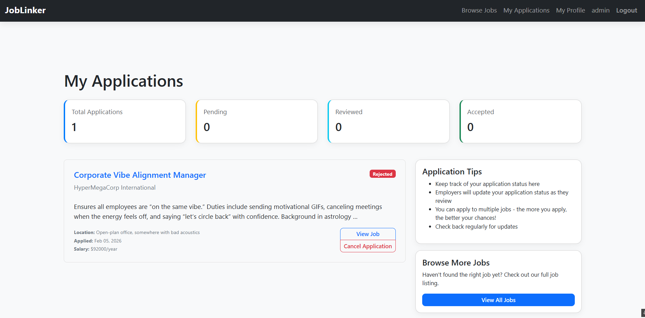Click the View All Jobs button
Screen dimensions: 645x318
(498, 300)
